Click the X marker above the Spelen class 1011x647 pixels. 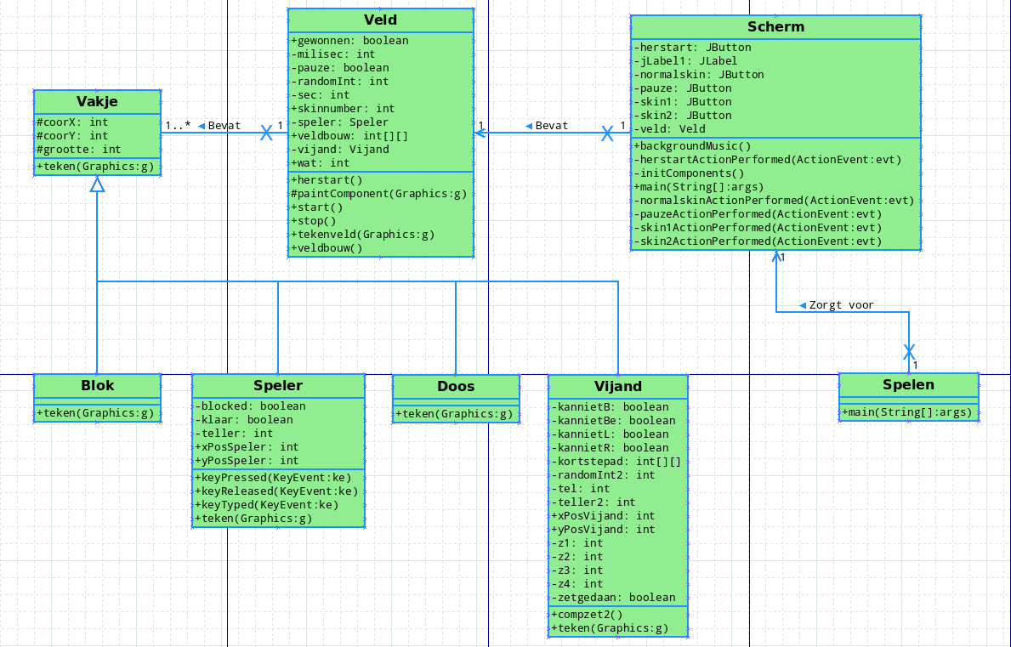[x=909, y=351]
